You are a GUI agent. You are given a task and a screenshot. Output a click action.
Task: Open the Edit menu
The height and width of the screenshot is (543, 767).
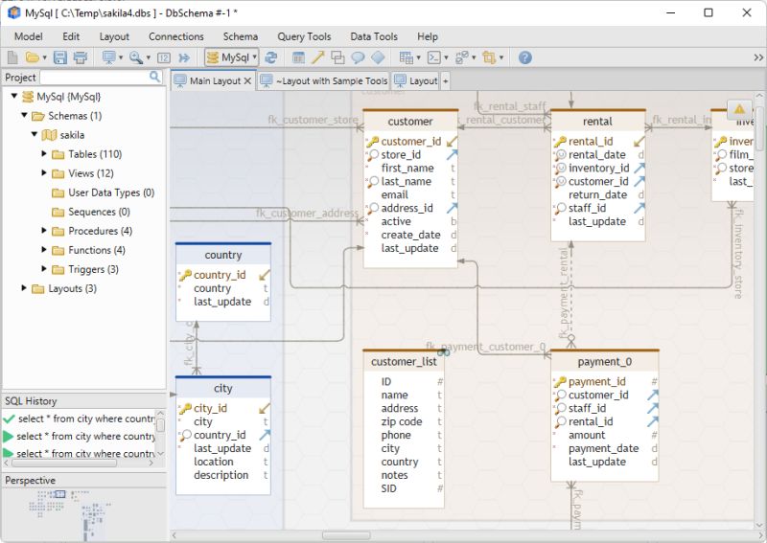coord(71,36)
